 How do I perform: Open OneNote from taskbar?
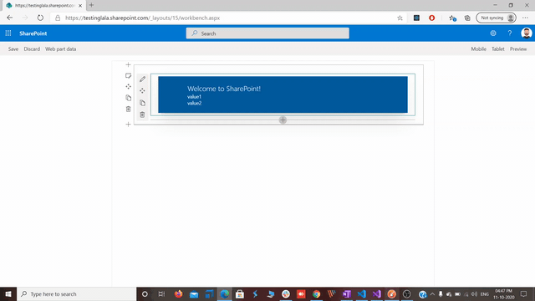pos(347,293)
